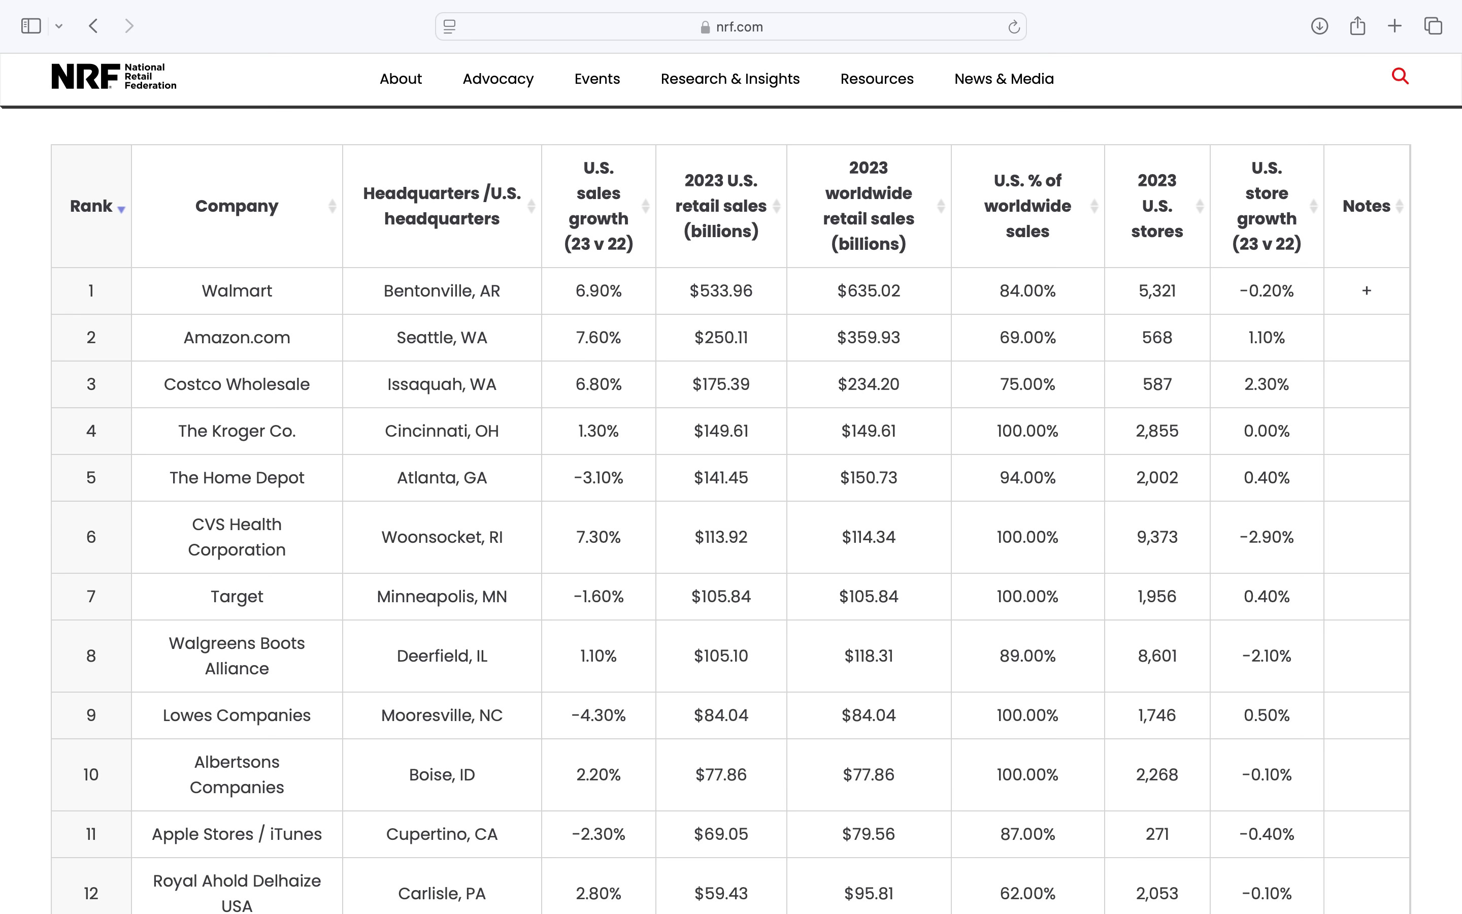Sort the table by Rank

coord(91,206)
